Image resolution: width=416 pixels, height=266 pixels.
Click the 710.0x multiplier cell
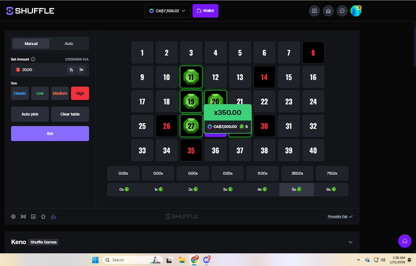332,173
